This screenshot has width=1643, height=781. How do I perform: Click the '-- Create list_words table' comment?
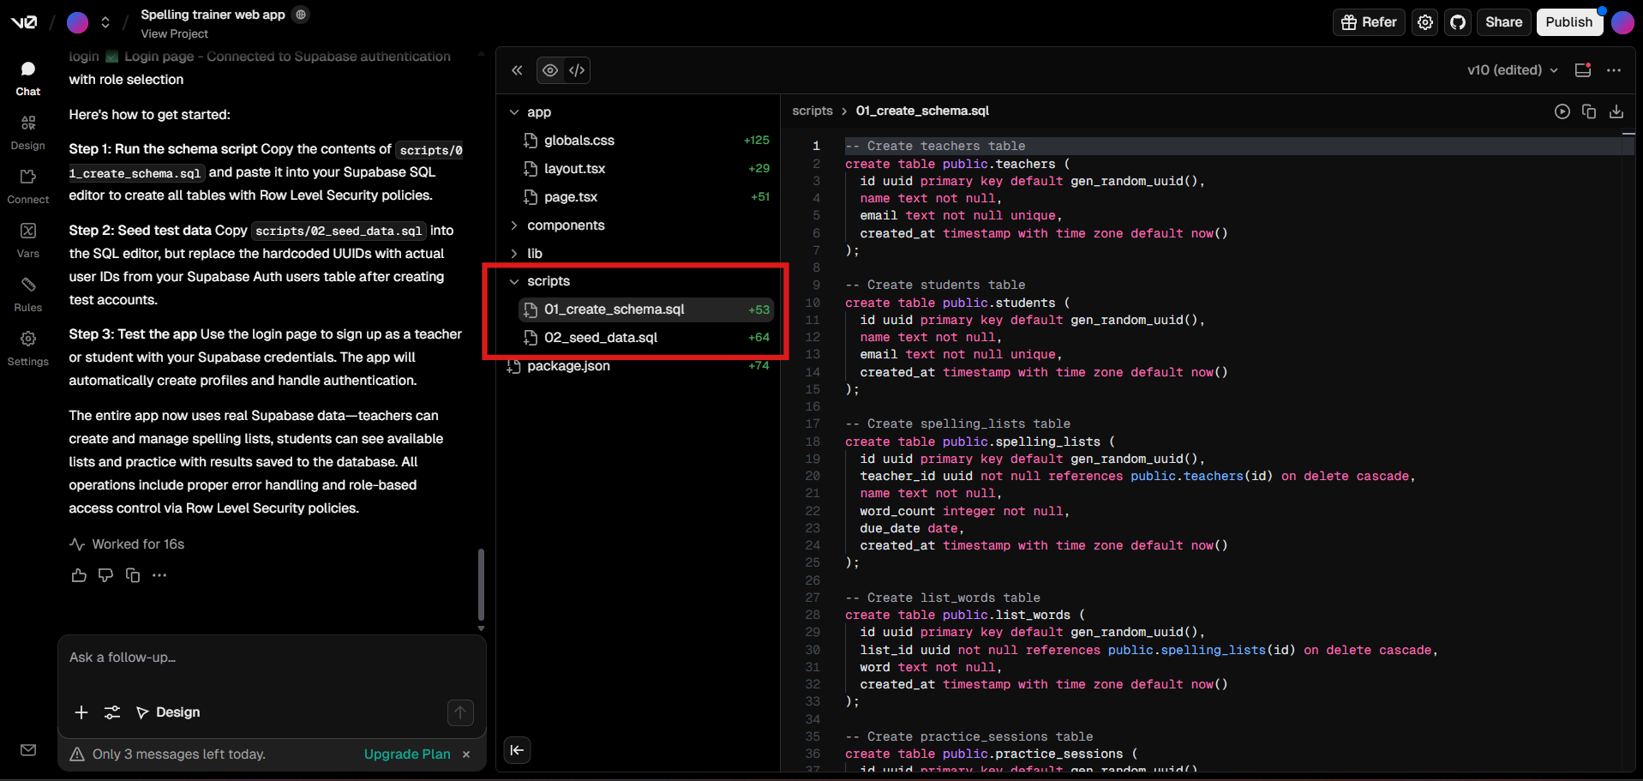(x=943, y=598)
